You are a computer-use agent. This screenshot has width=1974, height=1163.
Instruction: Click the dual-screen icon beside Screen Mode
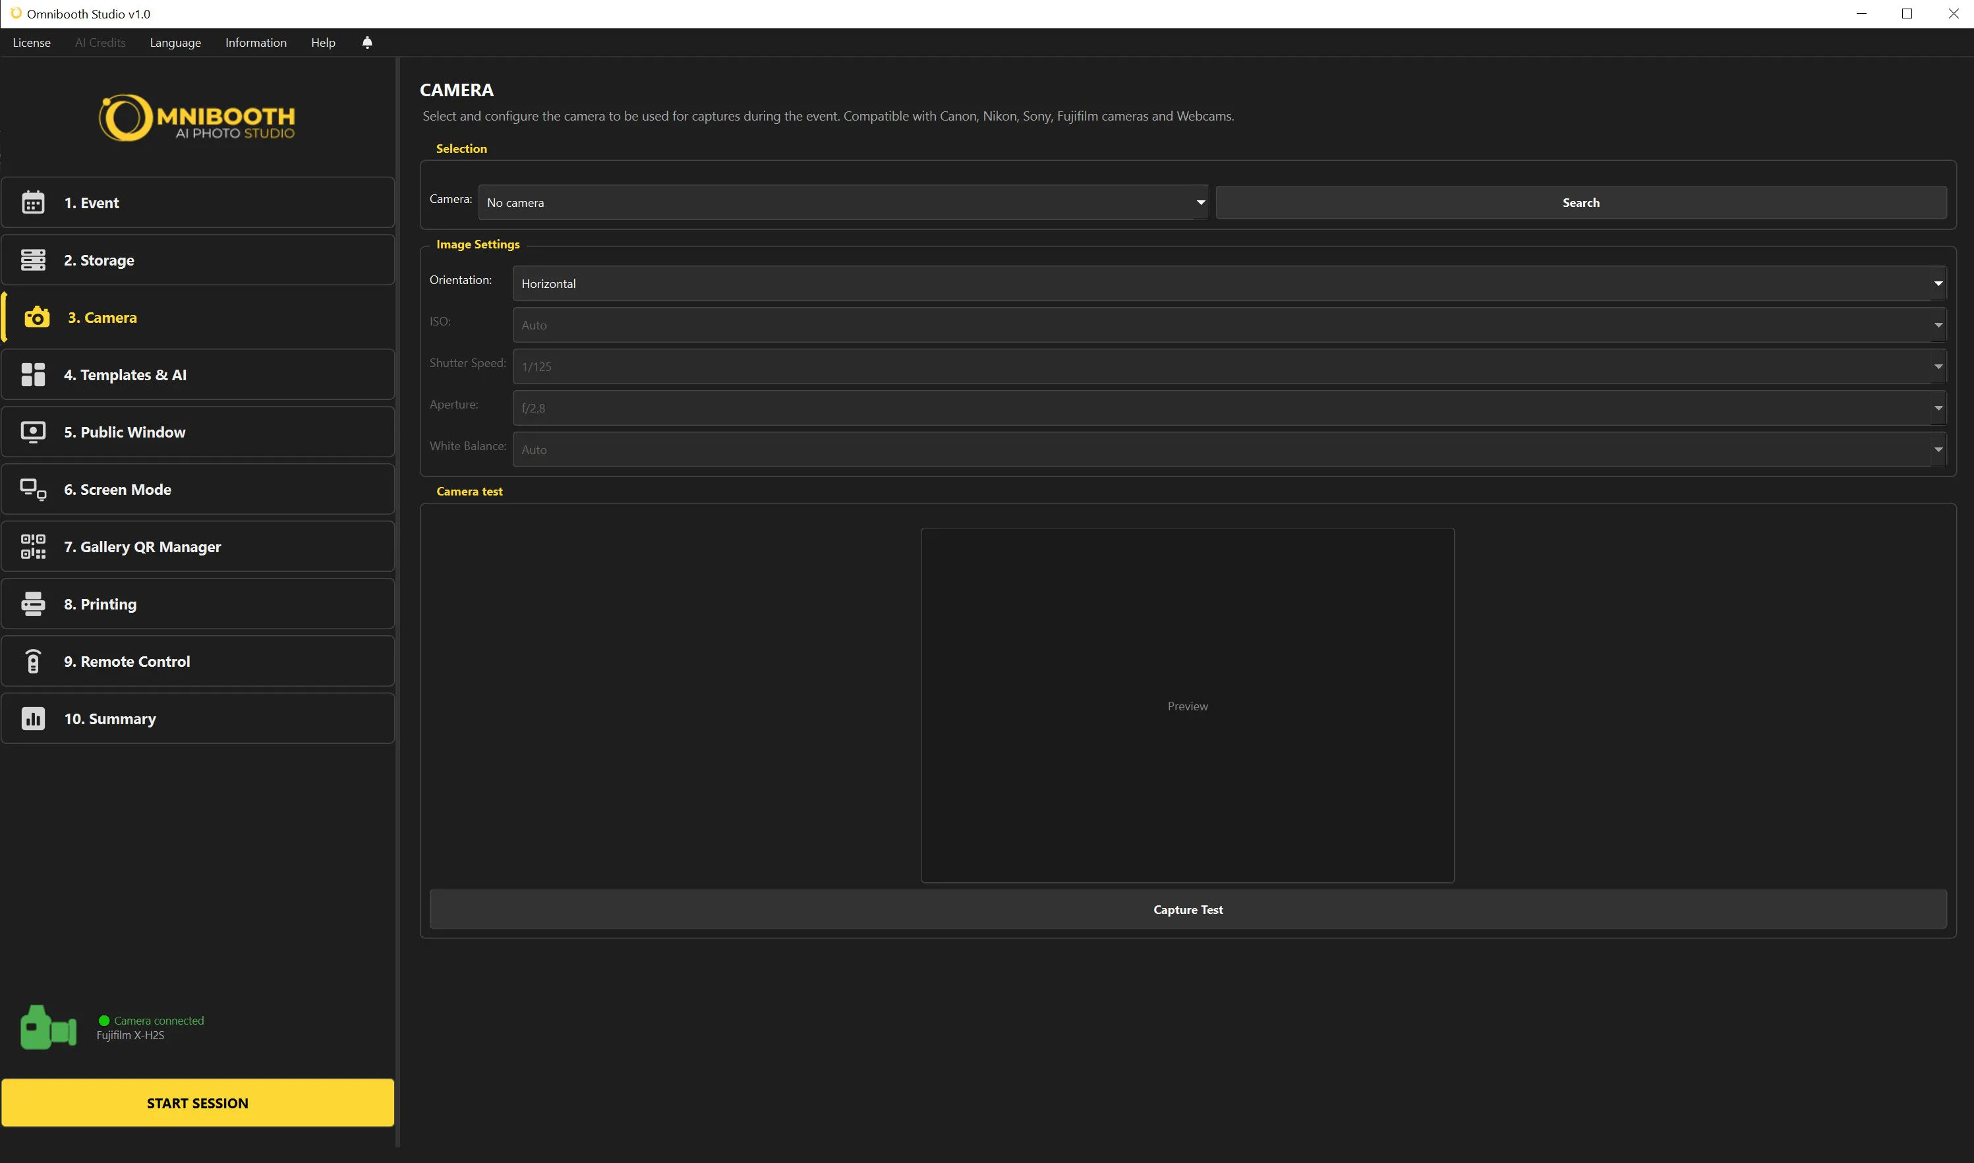click(33, 489)
